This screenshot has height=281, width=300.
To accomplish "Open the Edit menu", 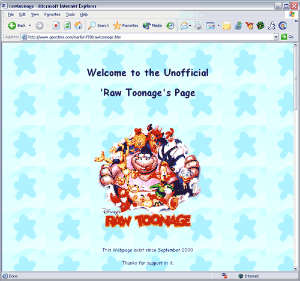I will [22, 14].
